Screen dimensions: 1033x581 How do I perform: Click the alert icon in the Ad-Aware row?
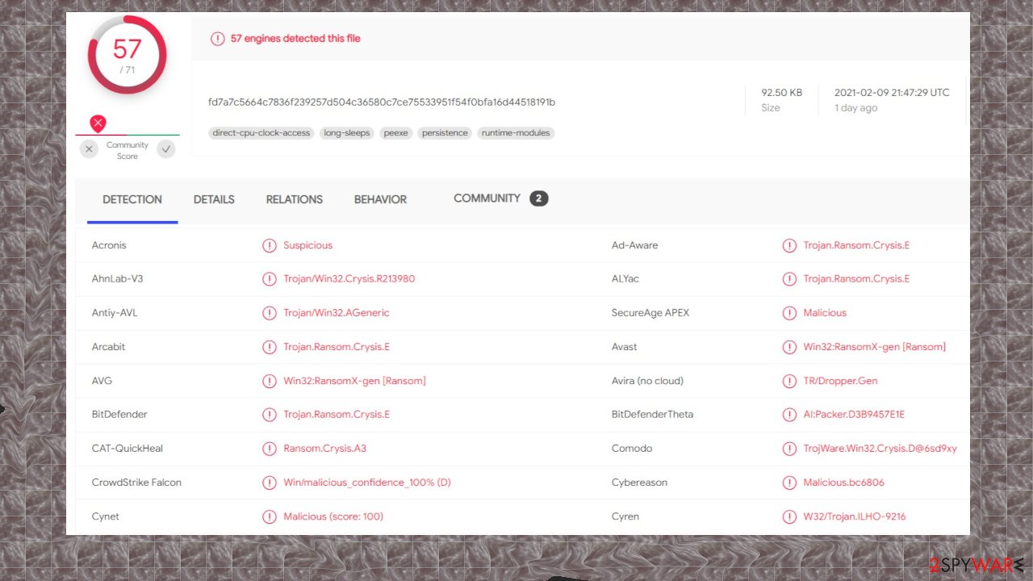pyautogui.click(x=789, y=245)
